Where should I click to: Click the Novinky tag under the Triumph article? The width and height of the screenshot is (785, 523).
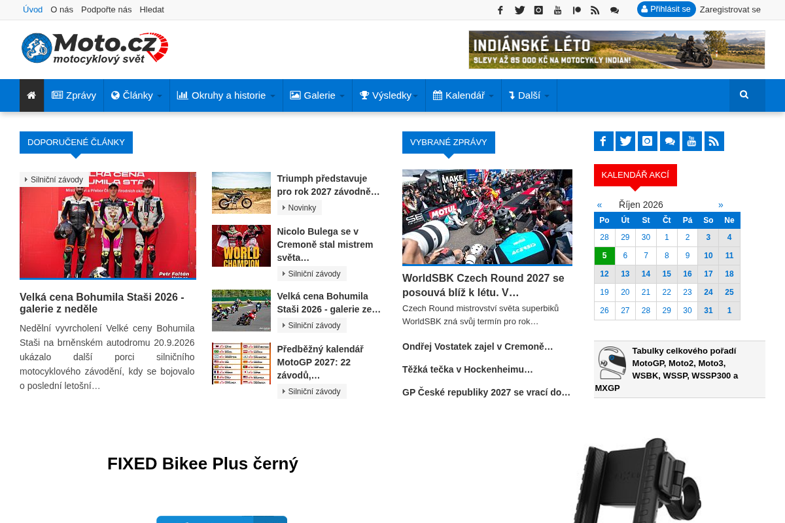point(300,208)
